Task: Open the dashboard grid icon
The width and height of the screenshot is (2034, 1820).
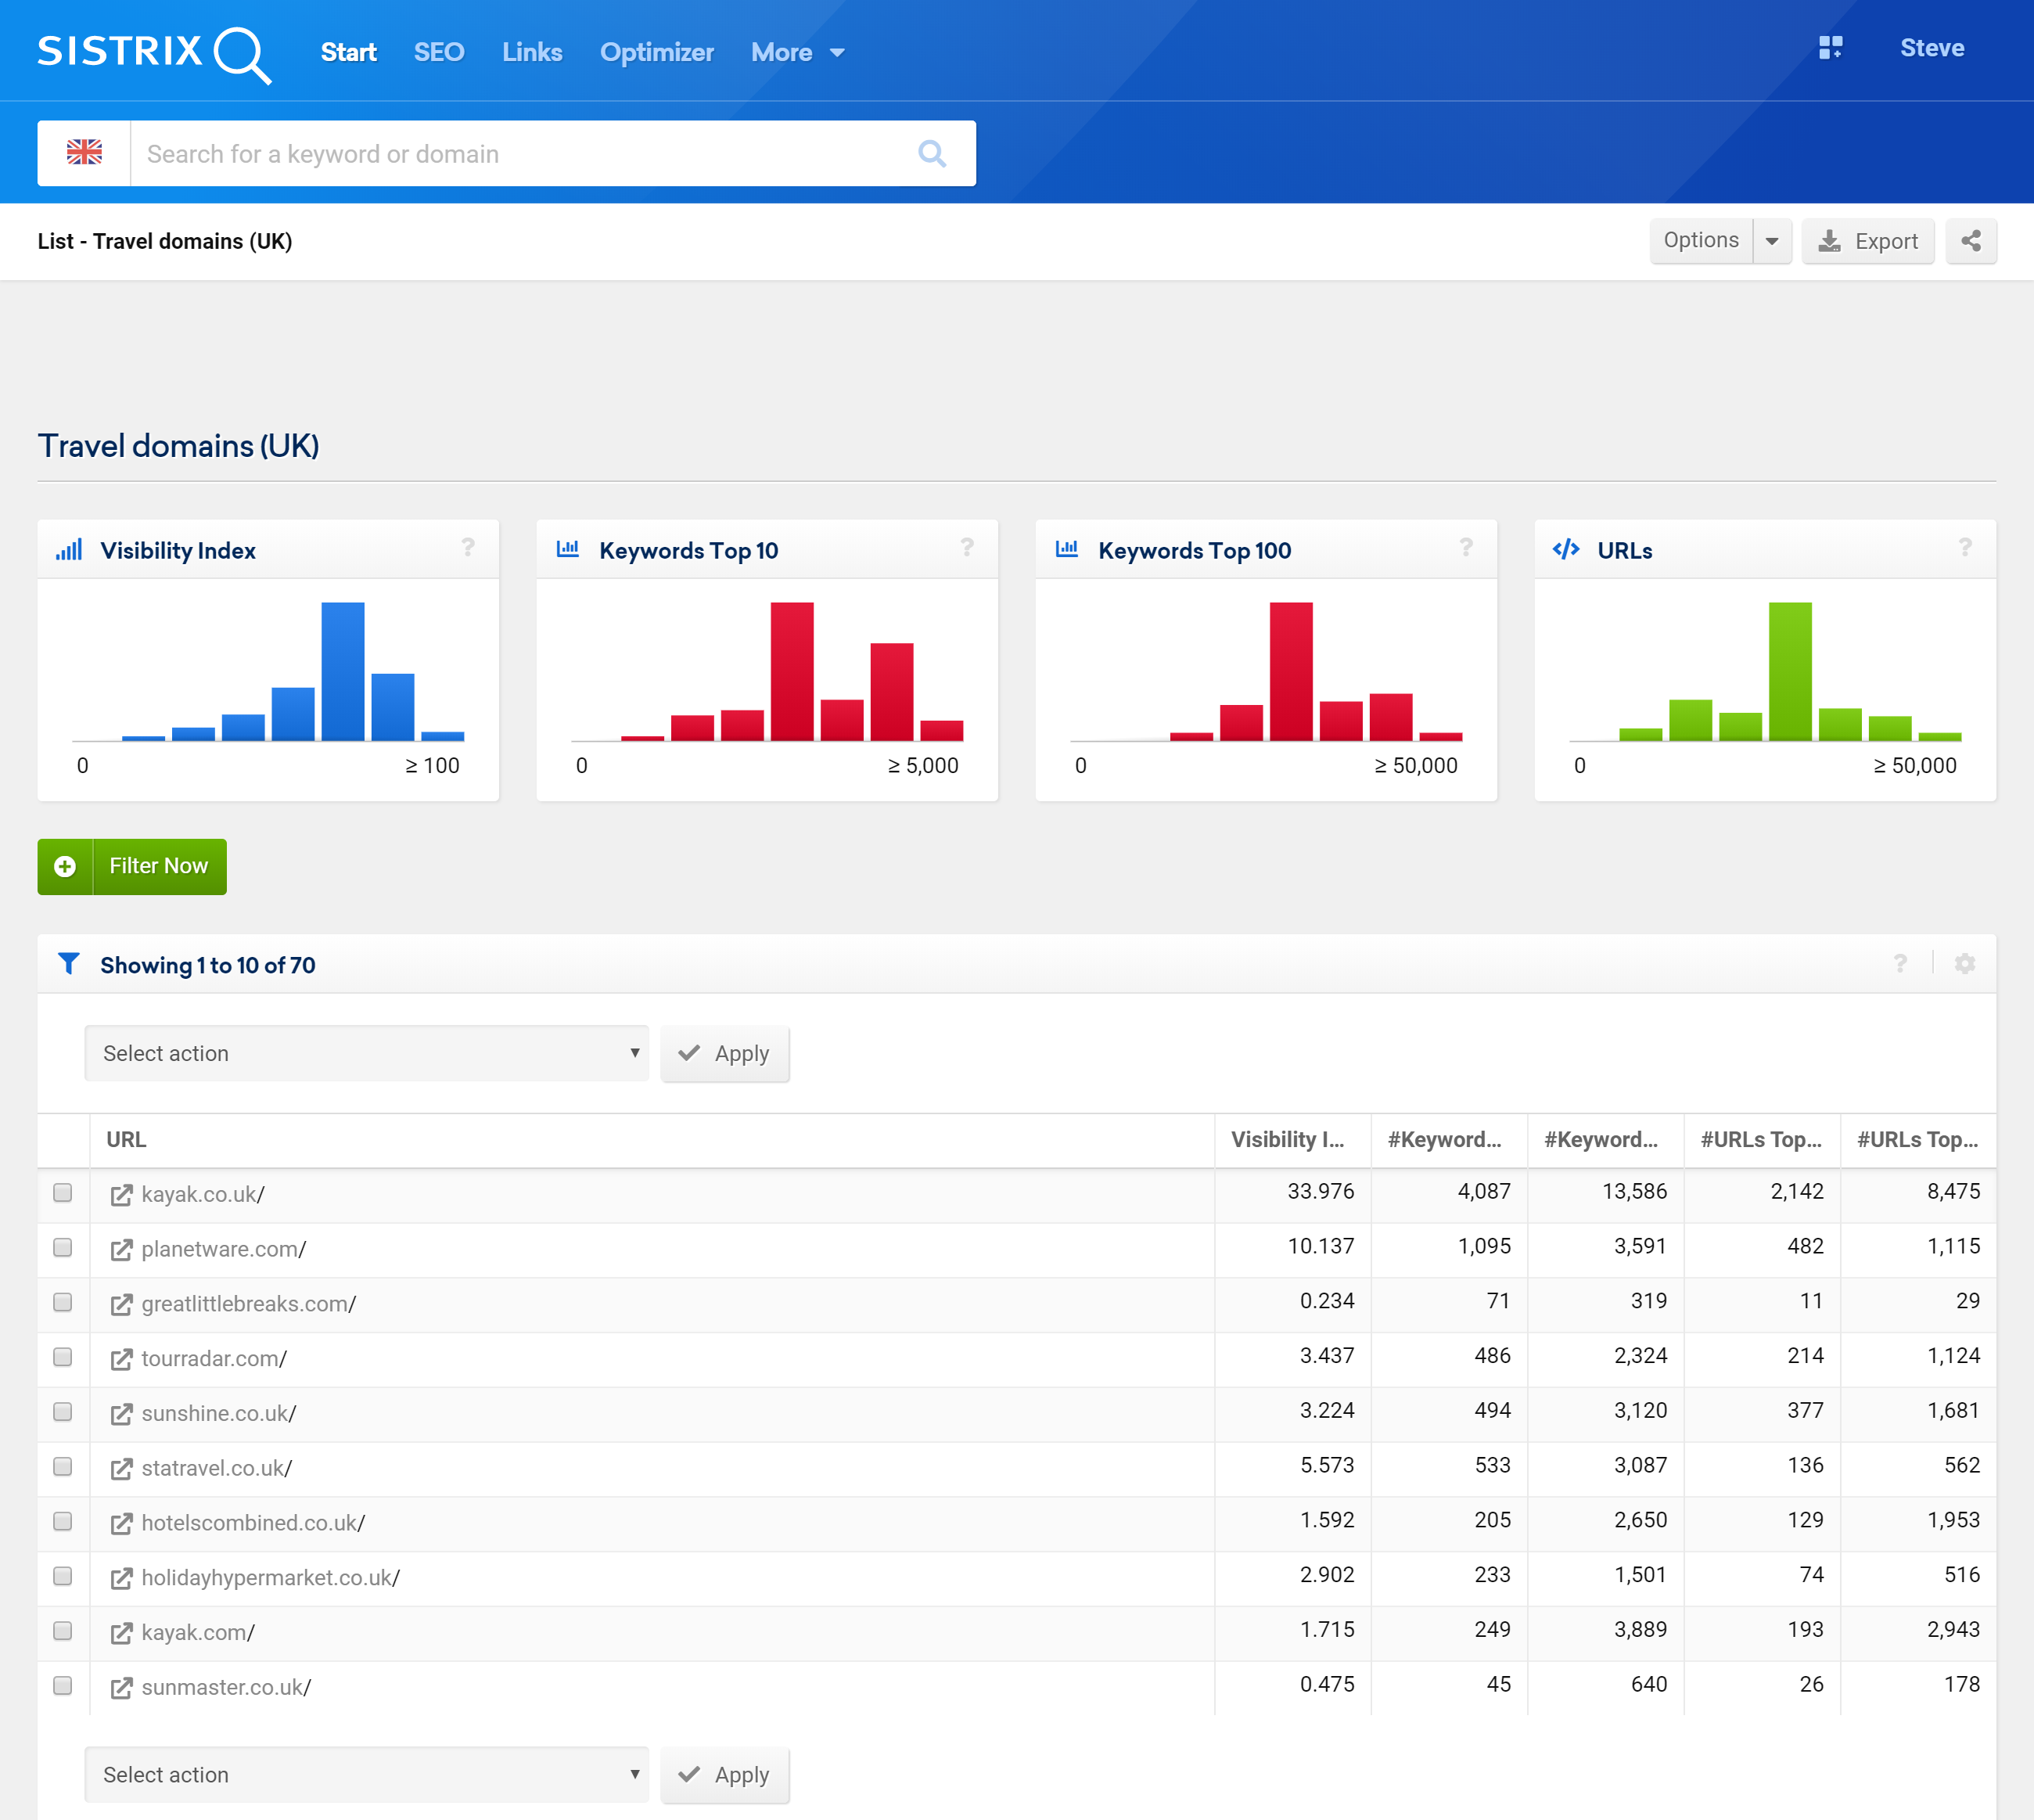Action: pos(1830,48)
